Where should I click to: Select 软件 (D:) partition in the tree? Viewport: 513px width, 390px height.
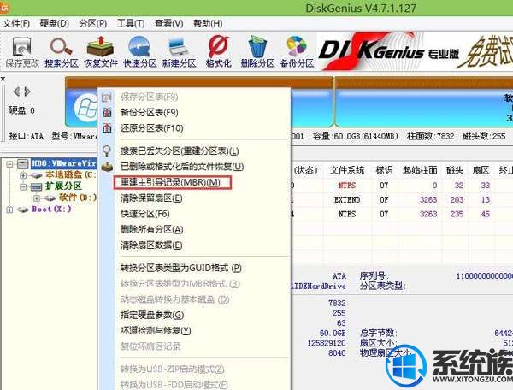tap(78, 198)
